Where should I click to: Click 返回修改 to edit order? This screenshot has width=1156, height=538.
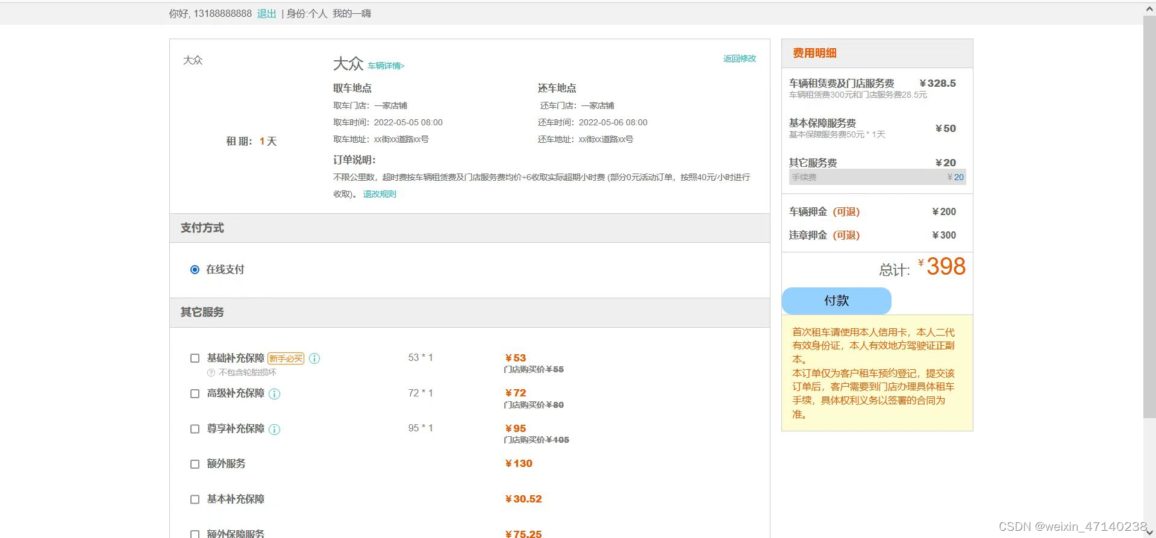[x=740, y=58]
